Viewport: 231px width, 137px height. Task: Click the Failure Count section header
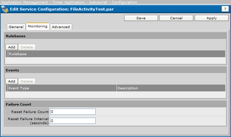[18, 104]
